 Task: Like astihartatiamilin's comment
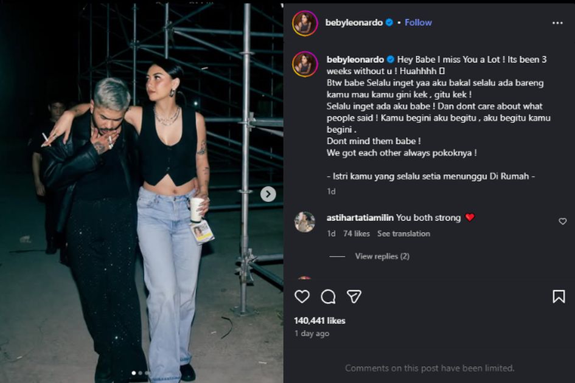[562, 222]
